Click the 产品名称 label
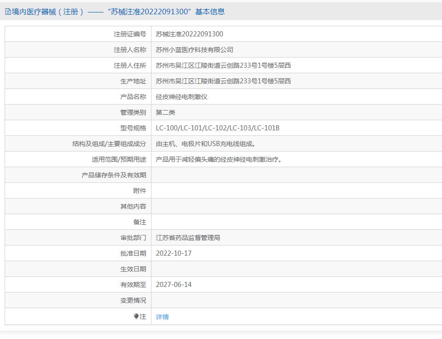The height and width of the screenshot is (339, 442). 134,97
